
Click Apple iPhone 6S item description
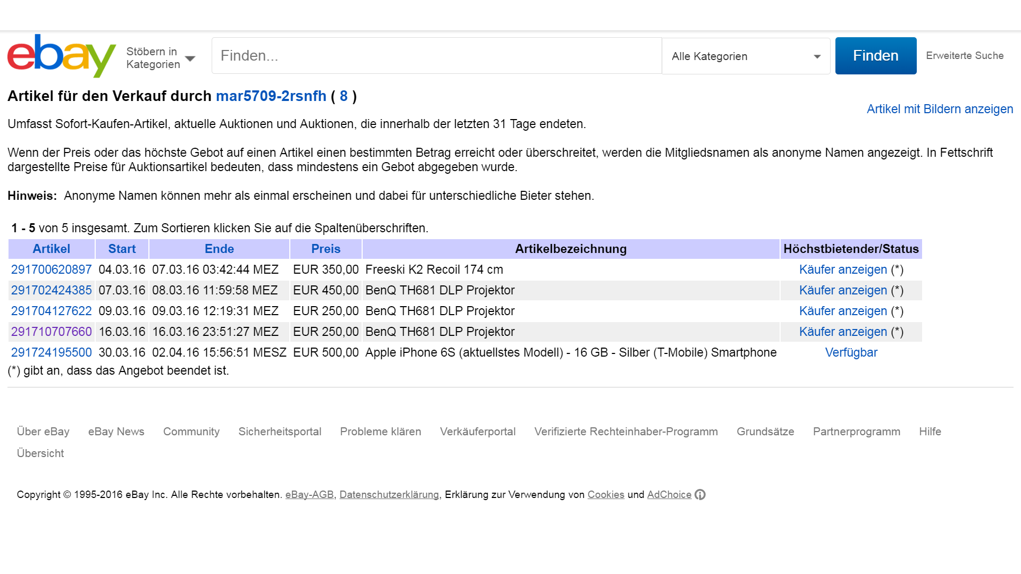click(x=571, y=352)
